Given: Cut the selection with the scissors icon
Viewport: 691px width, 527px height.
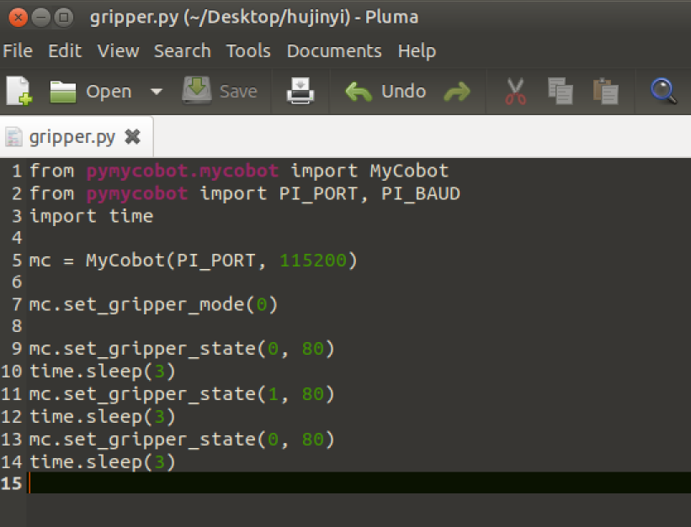Looking at the screenshot, I should tap(516, 91).
